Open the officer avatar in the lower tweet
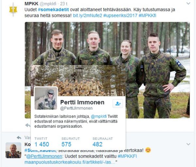Image resolution: width=196 pixels, height=167 pixels. click(x=13, y=150)
